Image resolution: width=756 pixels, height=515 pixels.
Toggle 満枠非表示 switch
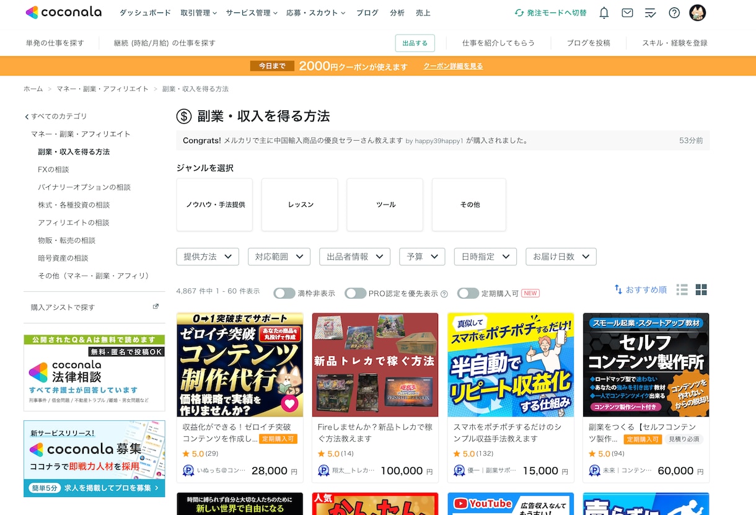(284, 293)
